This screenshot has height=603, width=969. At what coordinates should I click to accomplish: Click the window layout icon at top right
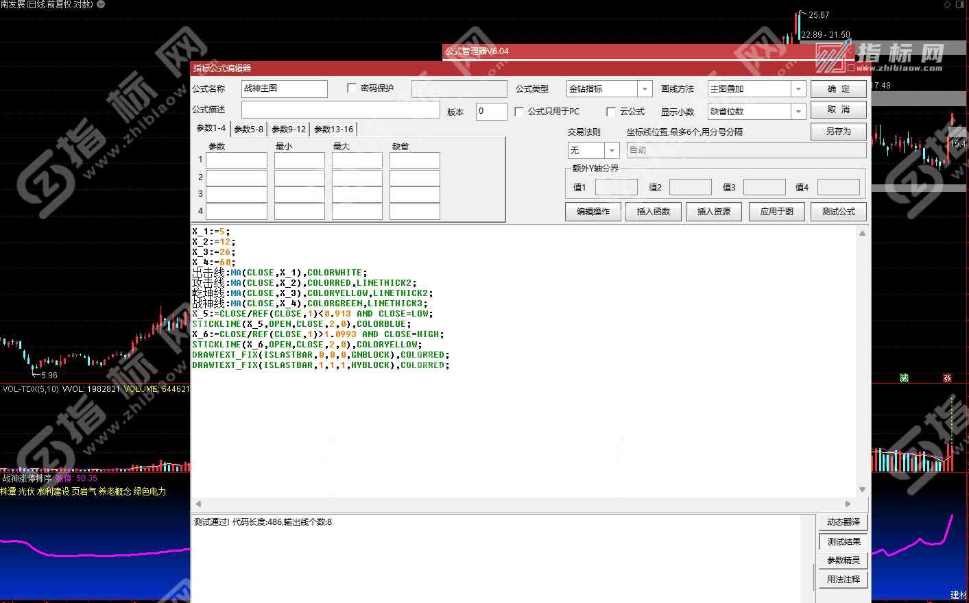(960, 5)
